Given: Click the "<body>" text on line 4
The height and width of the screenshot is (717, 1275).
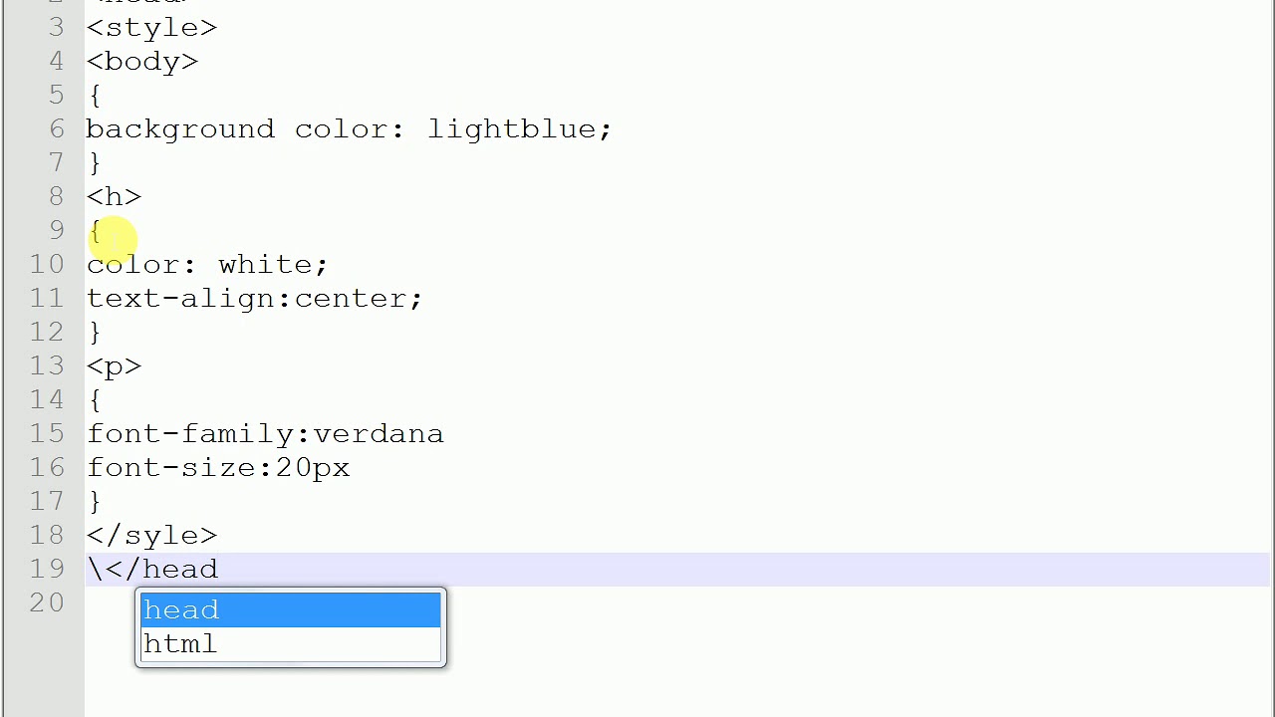Looking at the screenshot, I should (x=142, y=61).
